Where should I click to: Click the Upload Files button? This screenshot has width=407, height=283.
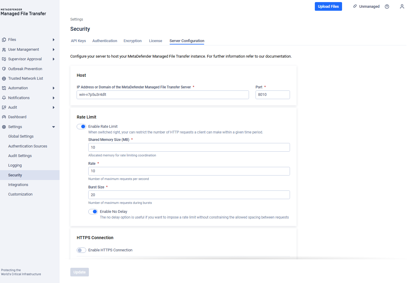[328, 7]
